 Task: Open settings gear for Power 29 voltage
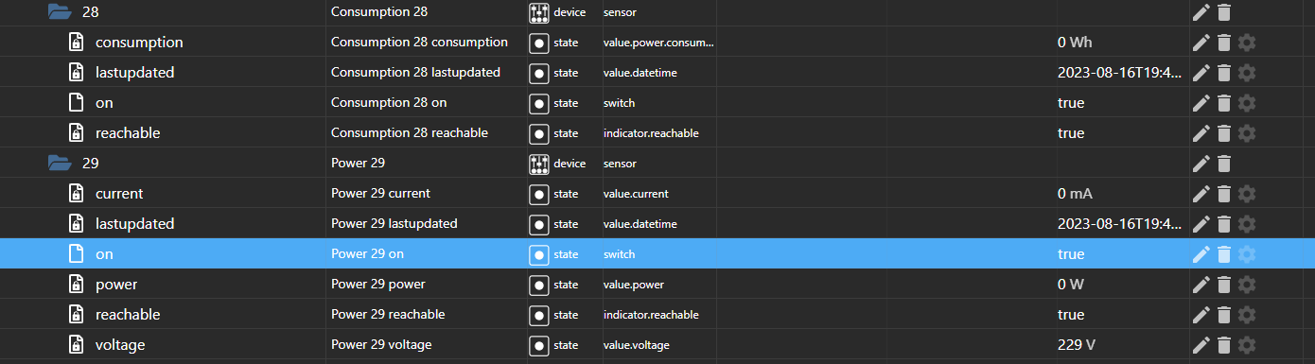pyautogui.click(x=1247, y=345)
